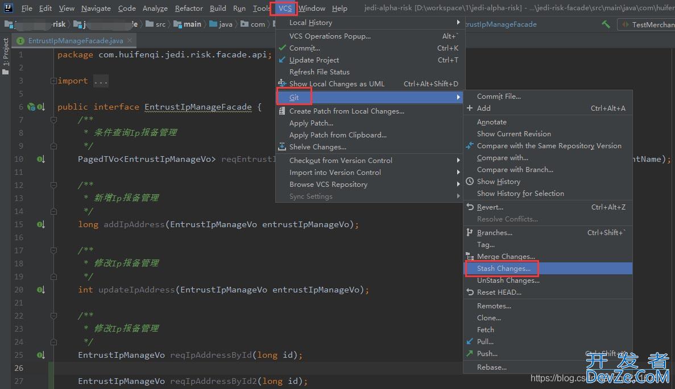Open the Help menu
The height and width of the screenshot is (389, 675).
(339, 8)
